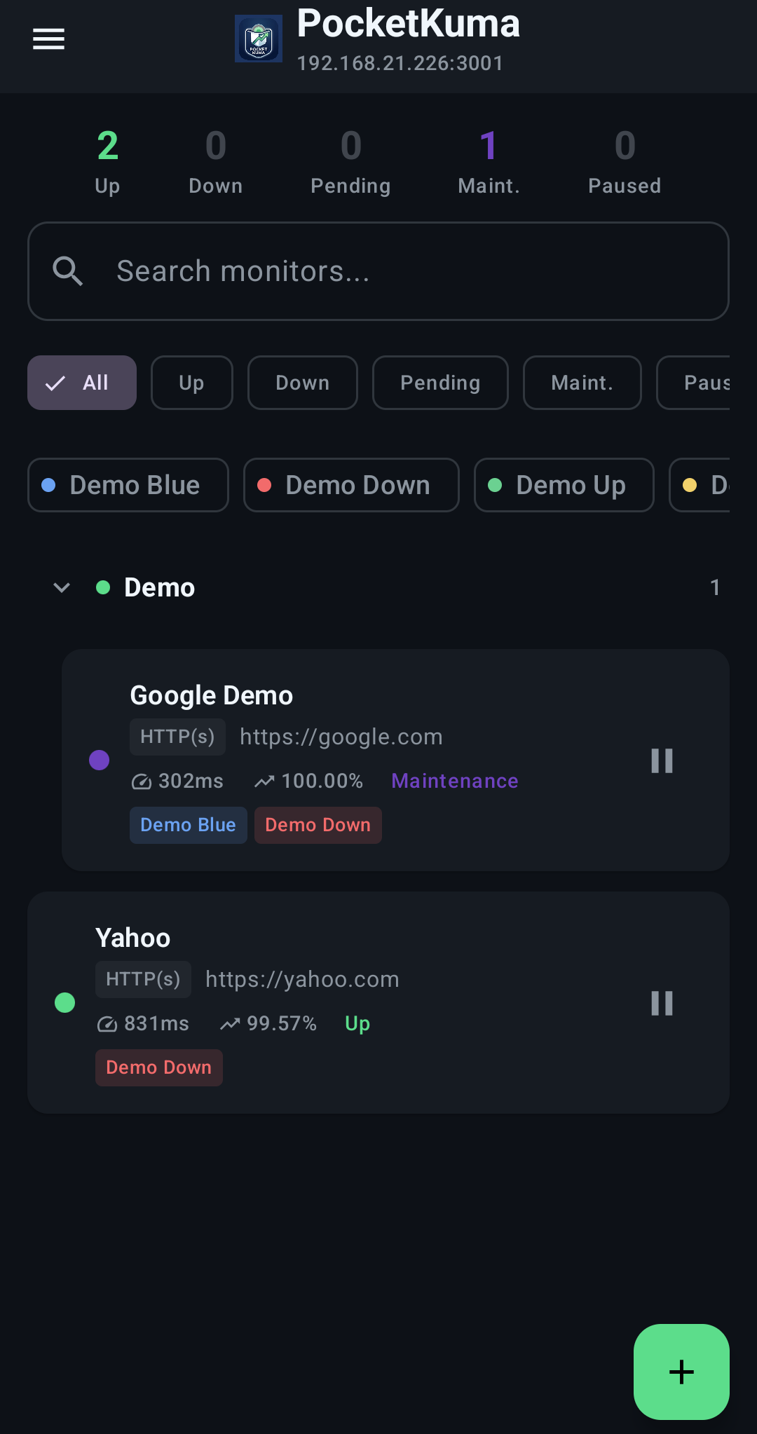Click the Maintenance status label
The height and width of the screenshot is (1434, 757).
455,781
